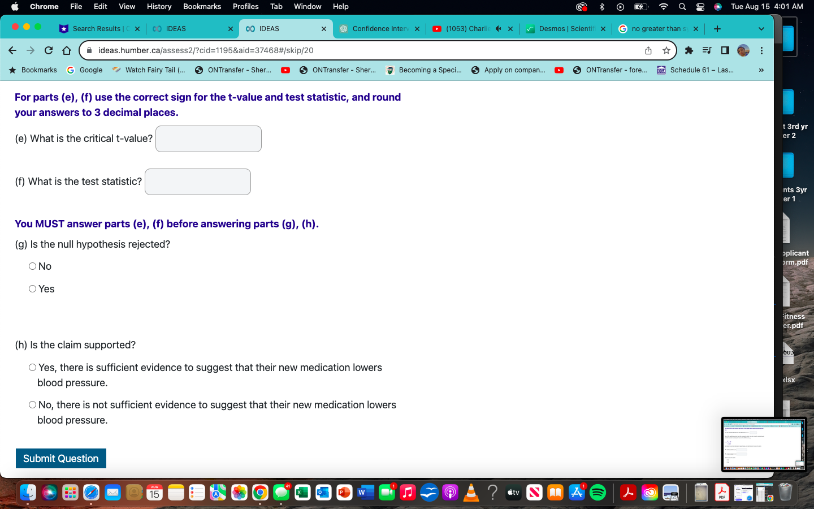Image resolution: width=814 pixels, height=509 pixels.
Task: Open Creative Cloud from the dock
Action: coord(650,493)
